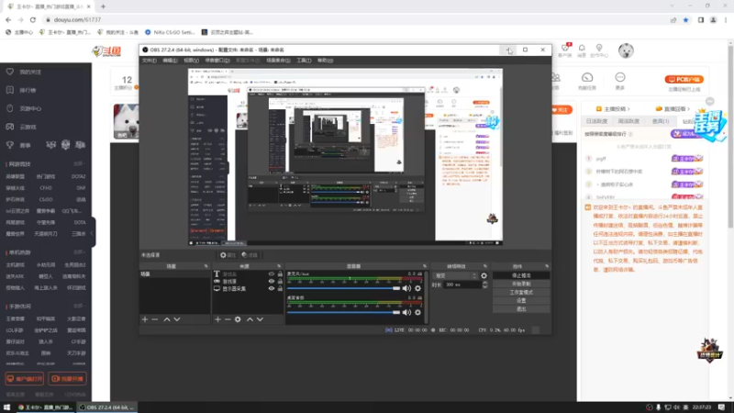This screenshot has width=734, height=413.
Task: Mute the mic/Aux audio channel
Action: point(406,288)
